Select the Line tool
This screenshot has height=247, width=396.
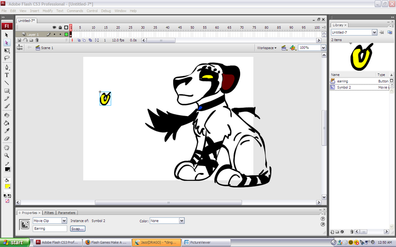[7, 82]
